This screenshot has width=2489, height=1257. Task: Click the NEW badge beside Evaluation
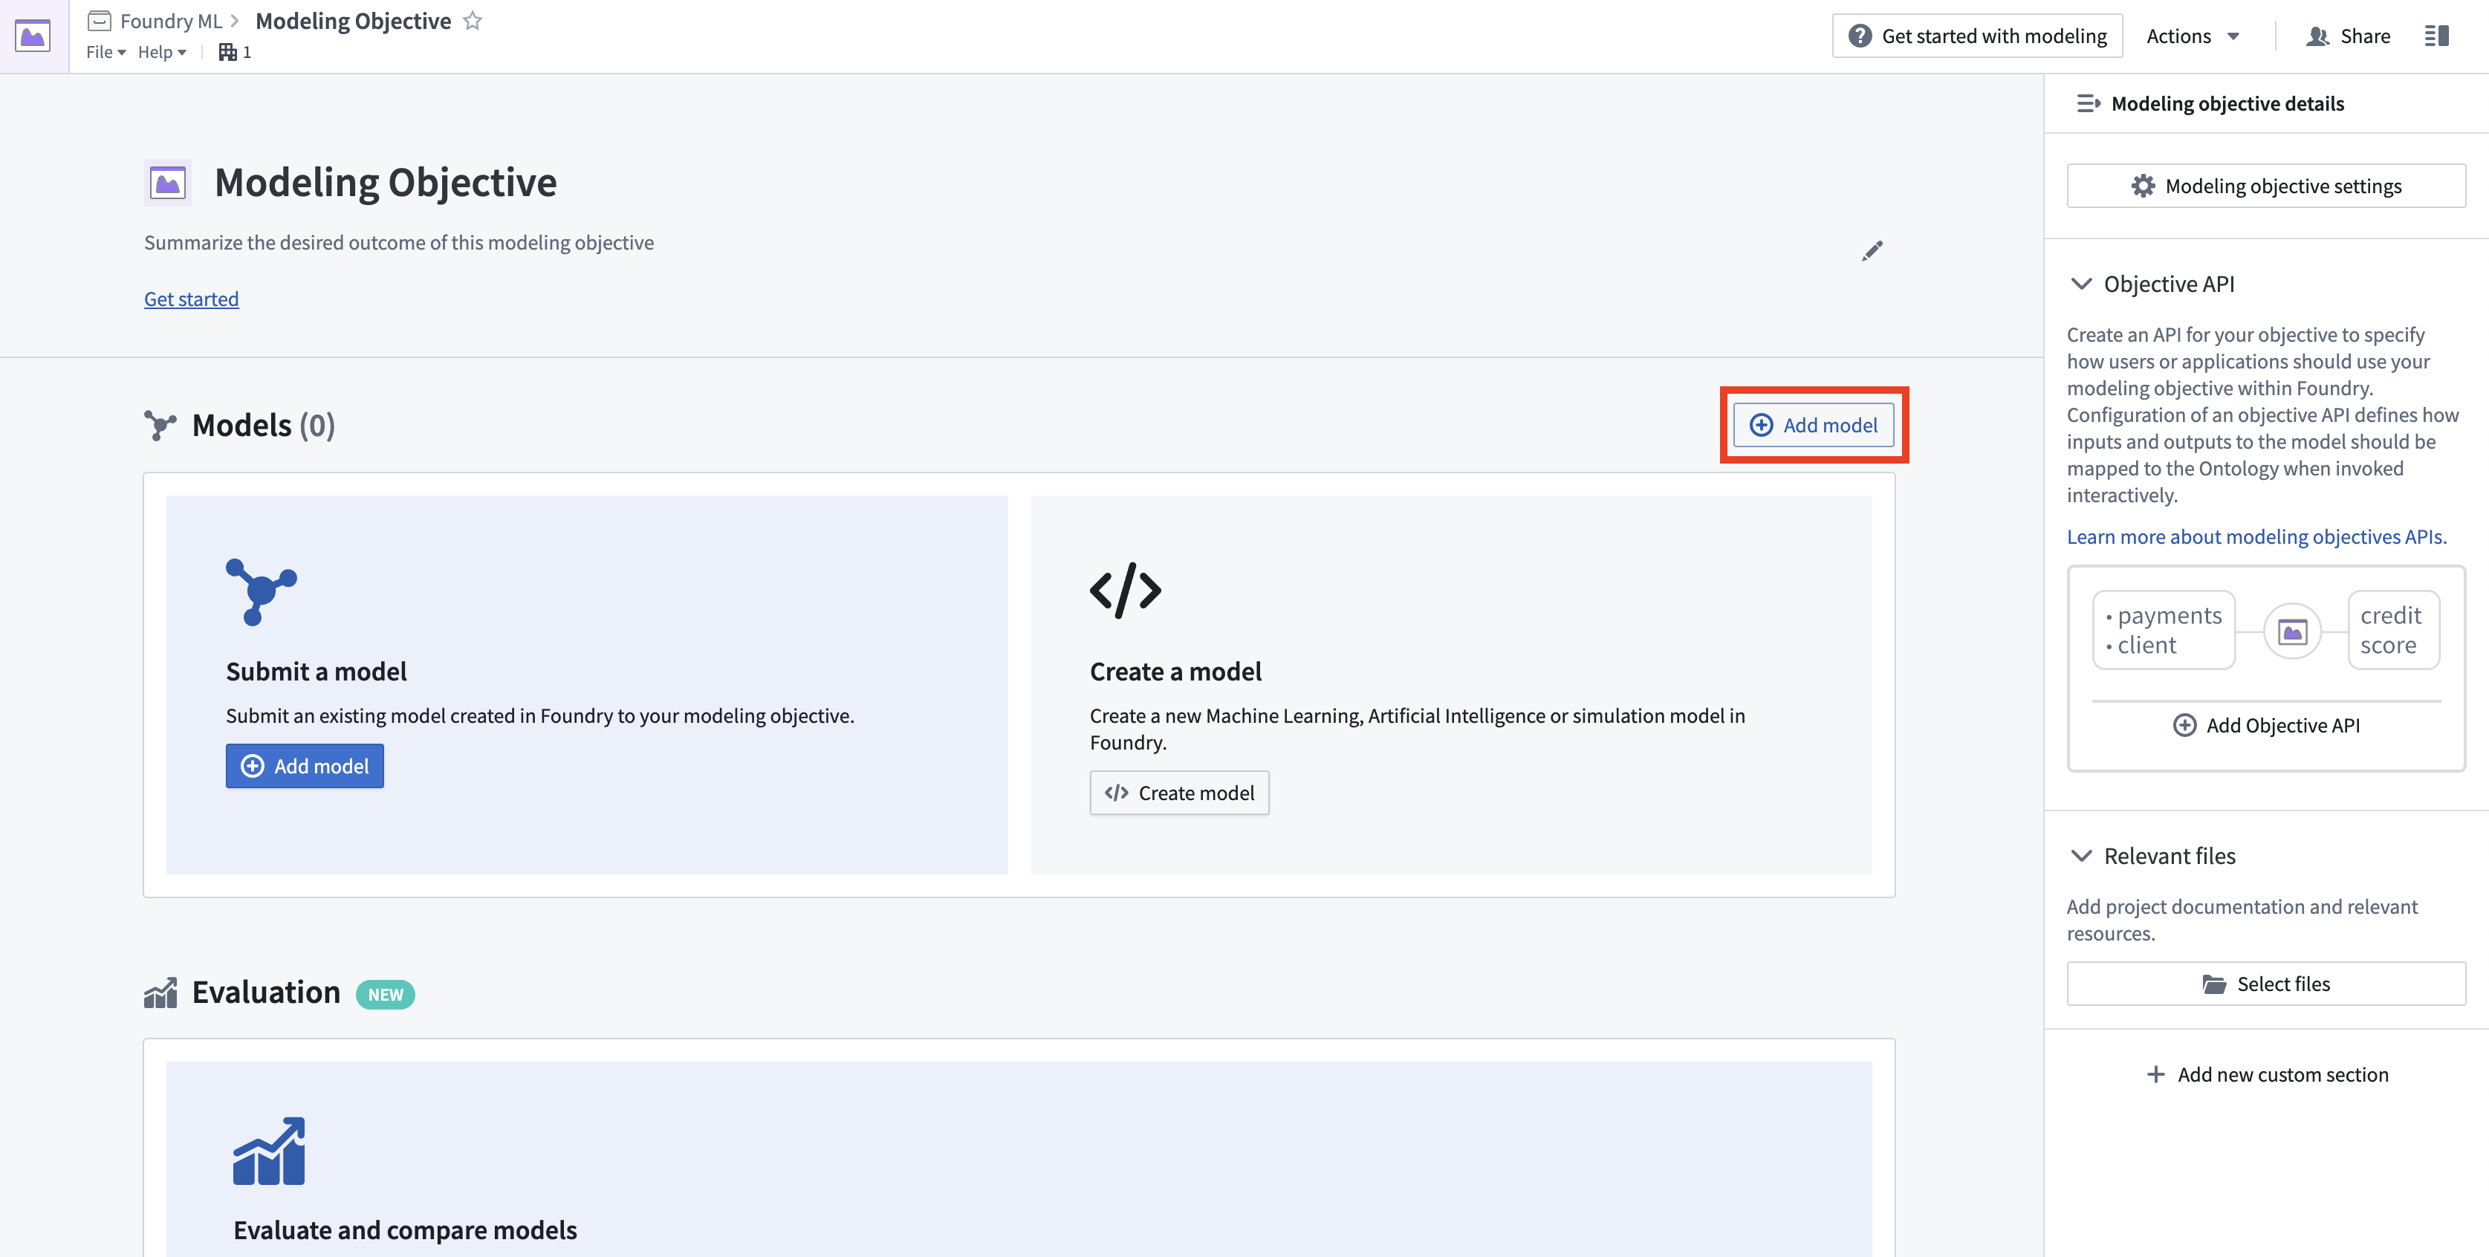(386, 995)
